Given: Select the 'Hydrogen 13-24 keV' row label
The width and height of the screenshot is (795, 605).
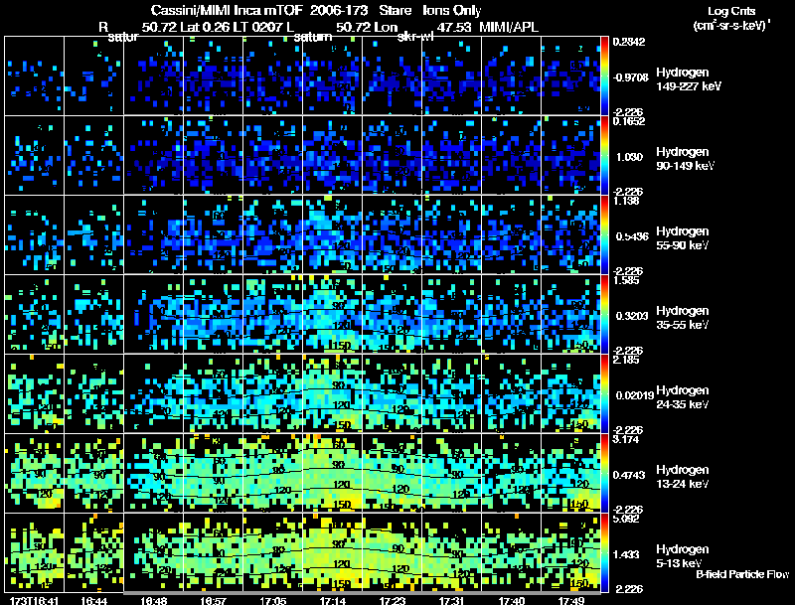Looking at the screenshot, I should [683, 477].
